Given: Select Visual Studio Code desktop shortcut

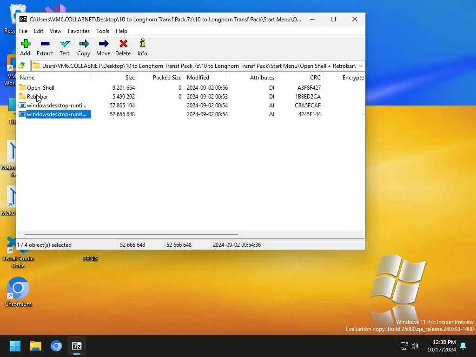Looking at the screenshot, I should 18,252.
